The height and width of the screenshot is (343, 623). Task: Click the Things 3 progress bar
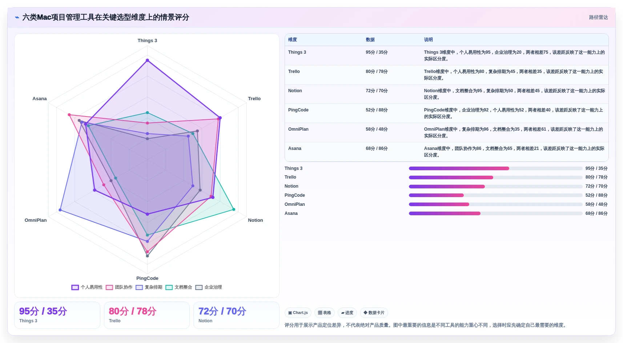495,168
